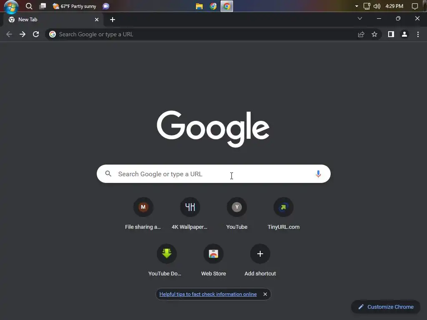Viewport: 427px width, 320px height.
Task: Click Add shortcut button
Action: [x=260, y=260]
